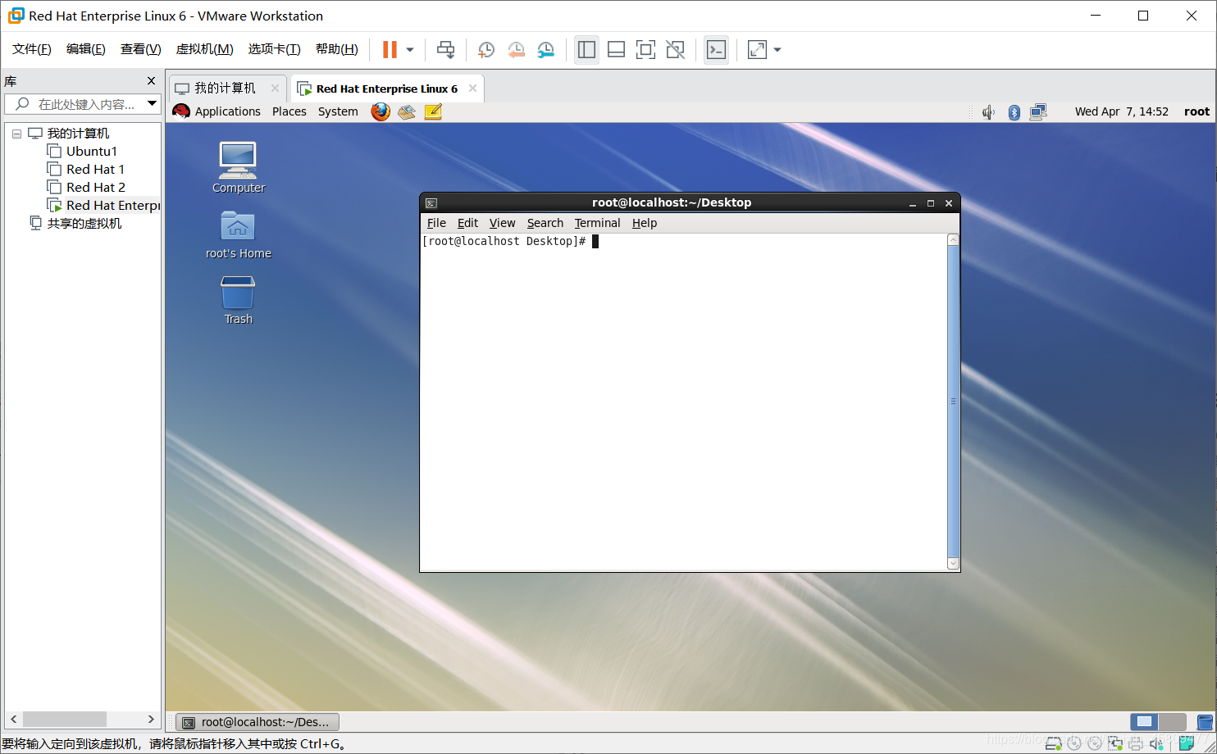The height and width of the screenshot is (754, 1217).
Task: Click the hard disk device status icon
Action: click(x=1054, y=743)
